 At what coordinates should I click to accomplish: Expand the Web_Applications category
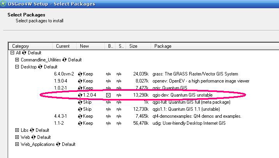click(x=17, y=144)
